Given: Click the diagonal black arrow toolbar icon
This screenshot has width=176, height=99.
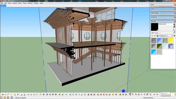Looking at the screenshot, I should [82, 95].
